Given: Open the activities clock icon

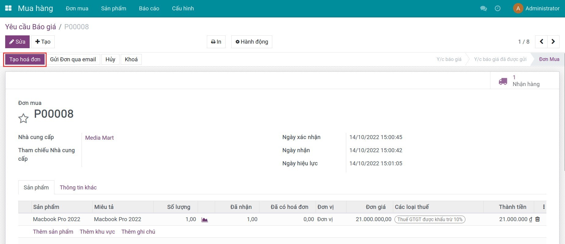Looking at the screenshot, I should [x=497, y=9].
